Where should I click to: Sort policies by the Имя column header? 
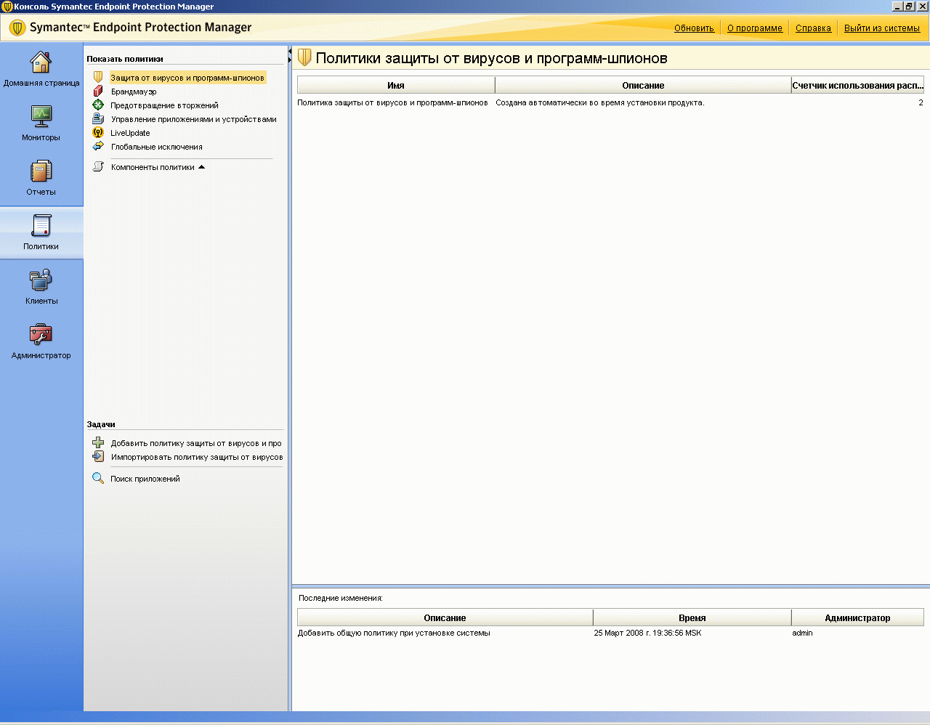pyautogui.click(x=396, y=85)
